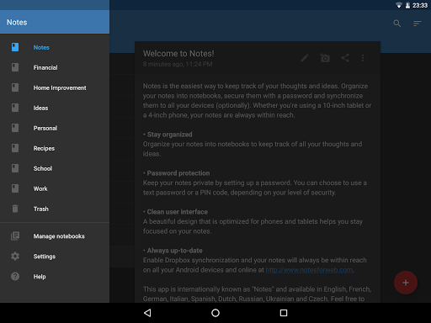The height and width of the screenshot is (323, 431).
Task: Open the Trash label
Action: point(41,209)
